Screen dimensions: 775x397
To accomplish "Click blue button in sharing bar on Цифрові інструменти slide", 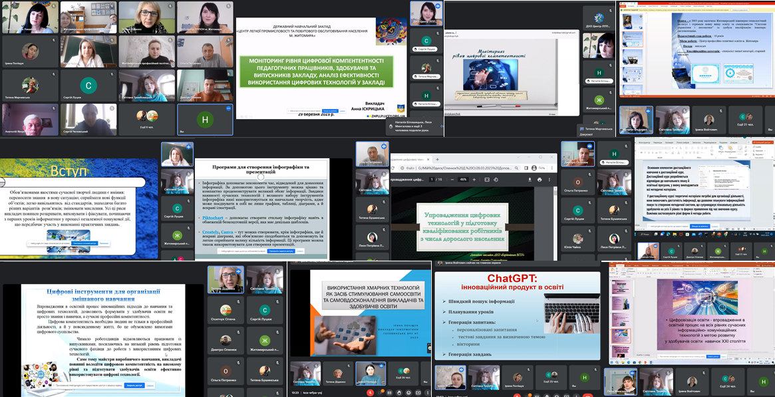I will coord(135,386).
